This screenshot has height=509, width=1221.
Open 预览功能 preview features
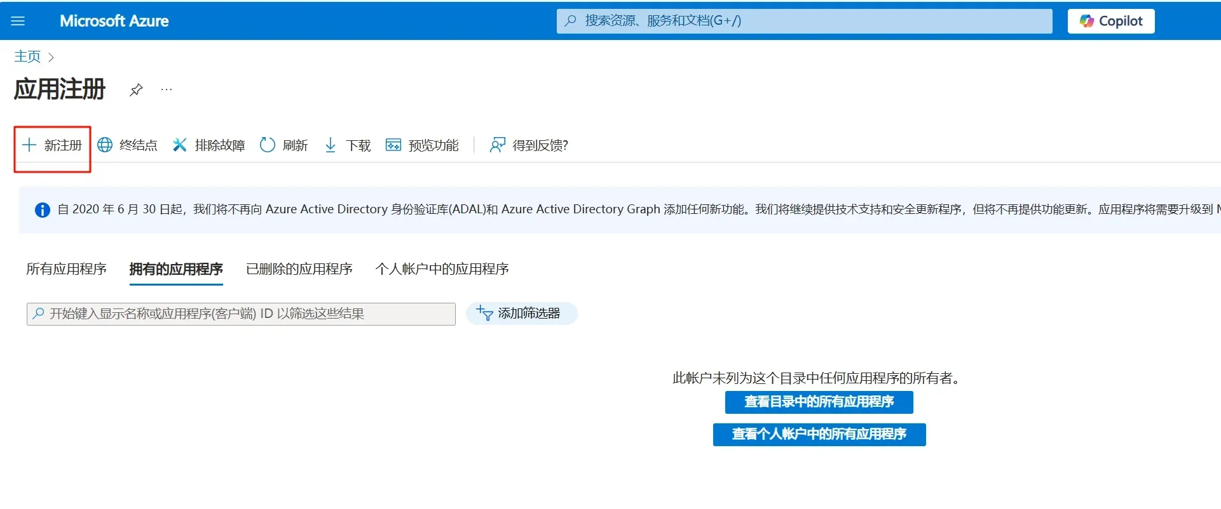point(422,145)
